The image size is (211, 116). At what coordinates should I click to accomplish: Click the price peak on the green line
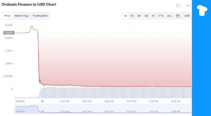[x=32, y=26]
